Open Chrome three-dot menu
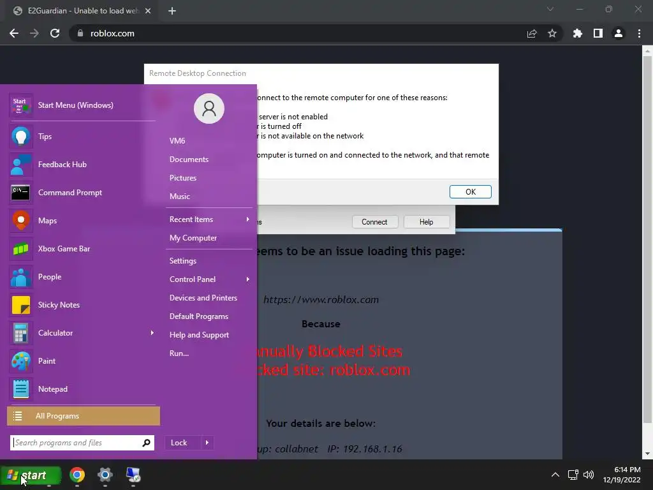The height and width of the screenshot is (490, 653). [639, 33]
